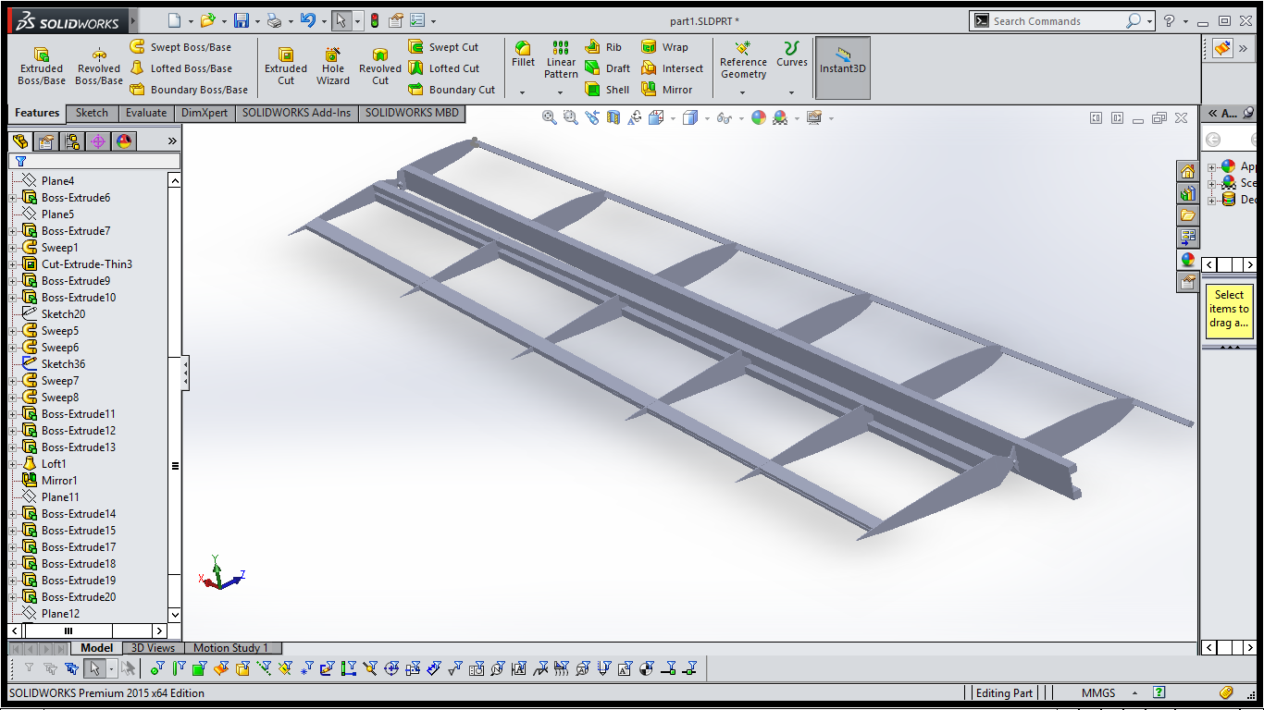Select the Extruded Boss/Base tool

42,67
